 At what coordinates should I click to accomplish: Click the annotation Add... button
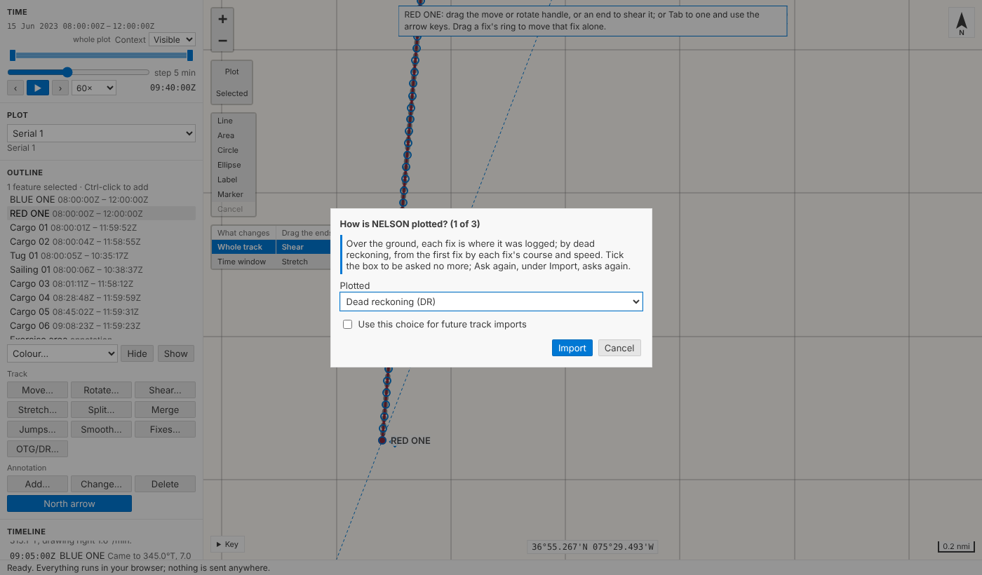point(38,484)
